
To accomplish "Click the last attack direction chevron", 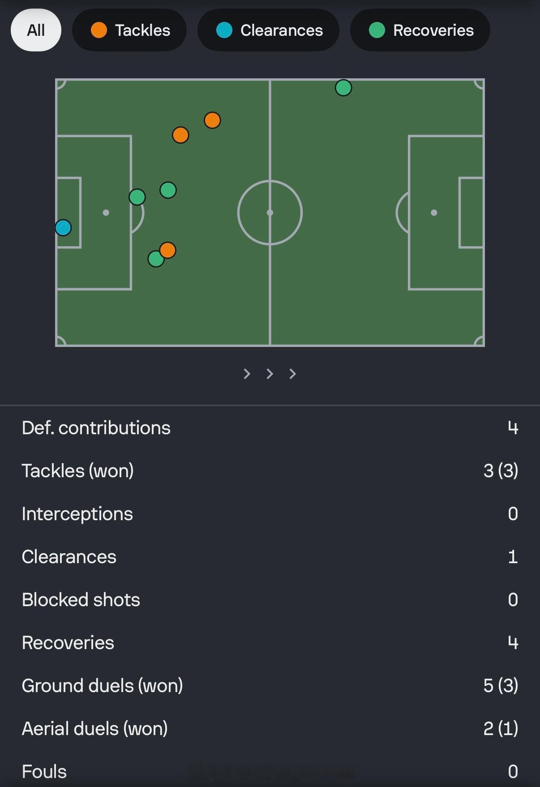I will (292, 374).
